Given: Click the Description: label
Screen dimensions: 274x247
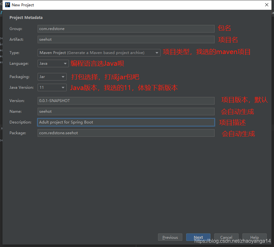Looking at the screenshot, I should point(21,122).
